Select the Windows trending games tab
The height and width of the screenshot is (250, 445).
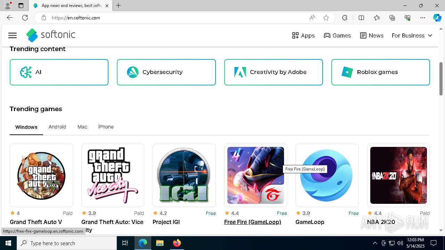pyautogui.click(x=26, y=127)
